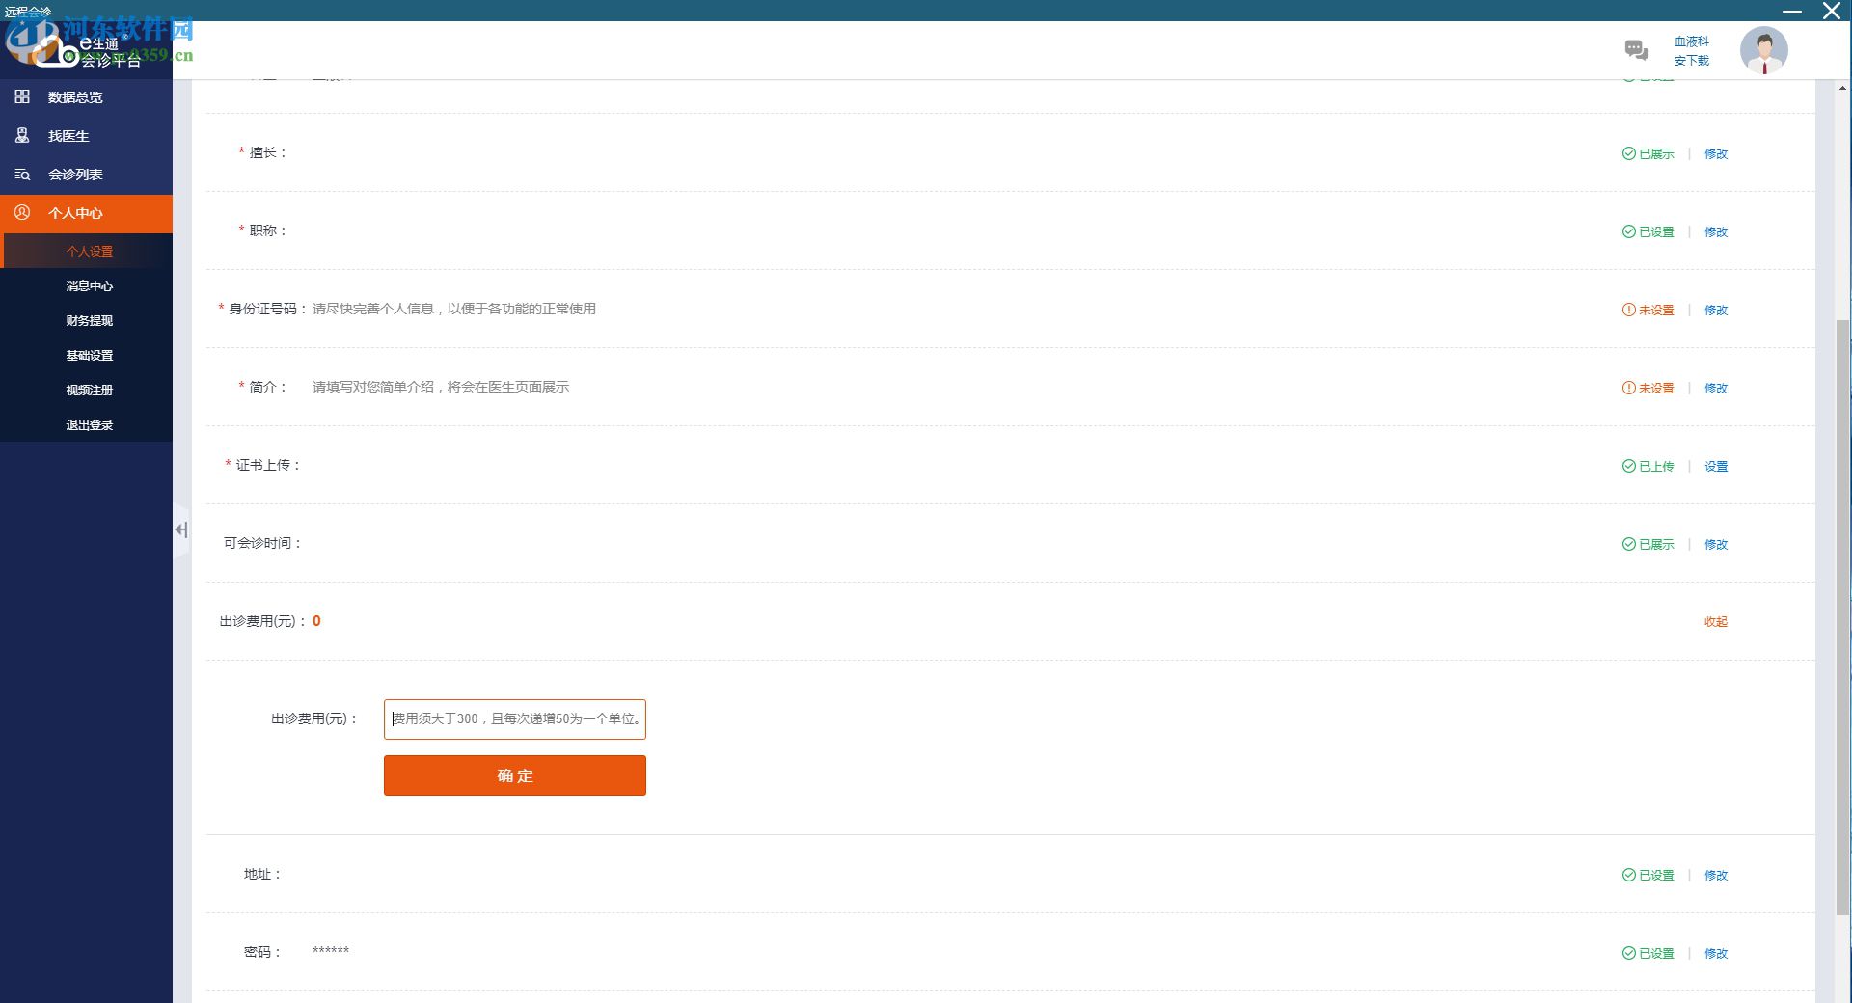Screen dimensions: 1852x1003
Task: Open 数据总览 menu item
Action: coord(86,97)
